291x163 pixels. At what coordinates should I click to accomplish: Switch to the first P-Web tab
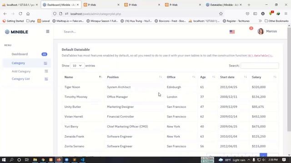pos(101,5)
